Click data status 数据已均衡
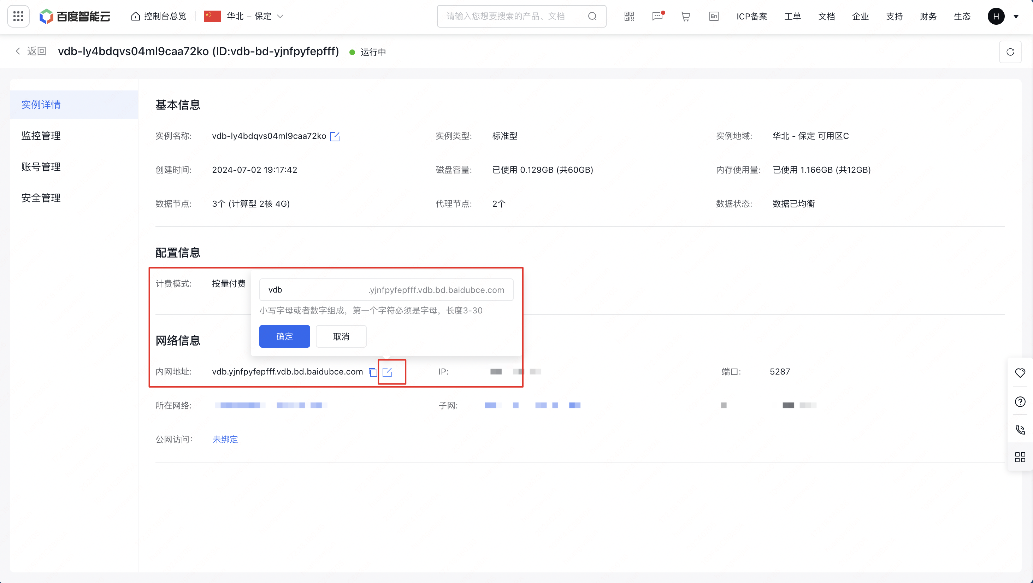 pyautogui.click(x=793, y=204)
